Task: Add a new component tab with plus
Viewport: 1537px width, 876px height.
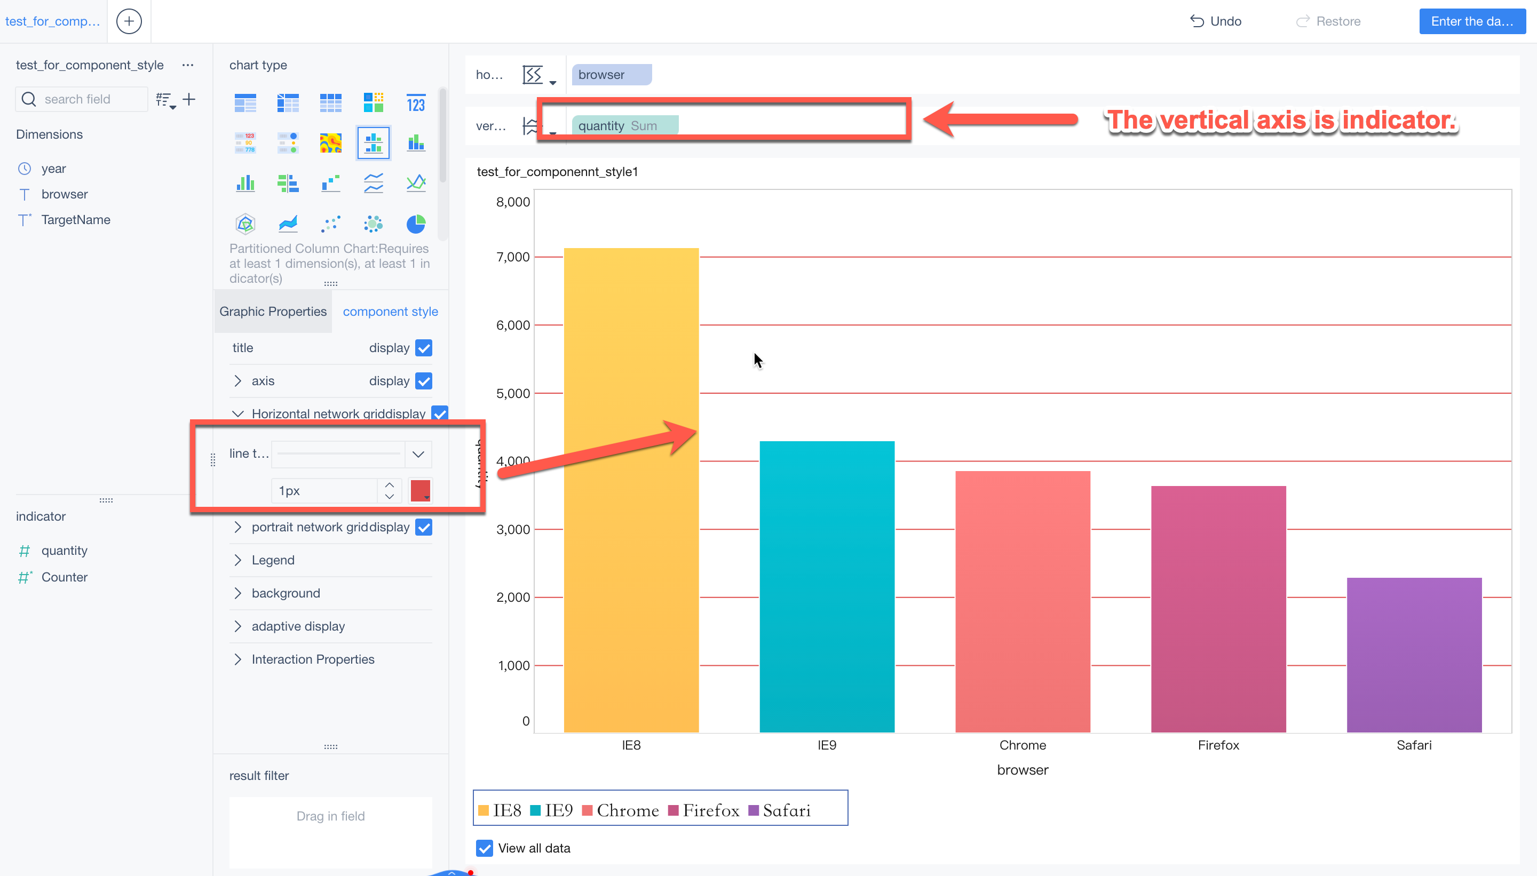Action: pyautogui.click(x=129, y=21)
